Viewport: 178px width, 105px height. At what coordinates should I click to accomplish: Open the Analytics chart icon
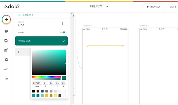click(x=6, y=79)
